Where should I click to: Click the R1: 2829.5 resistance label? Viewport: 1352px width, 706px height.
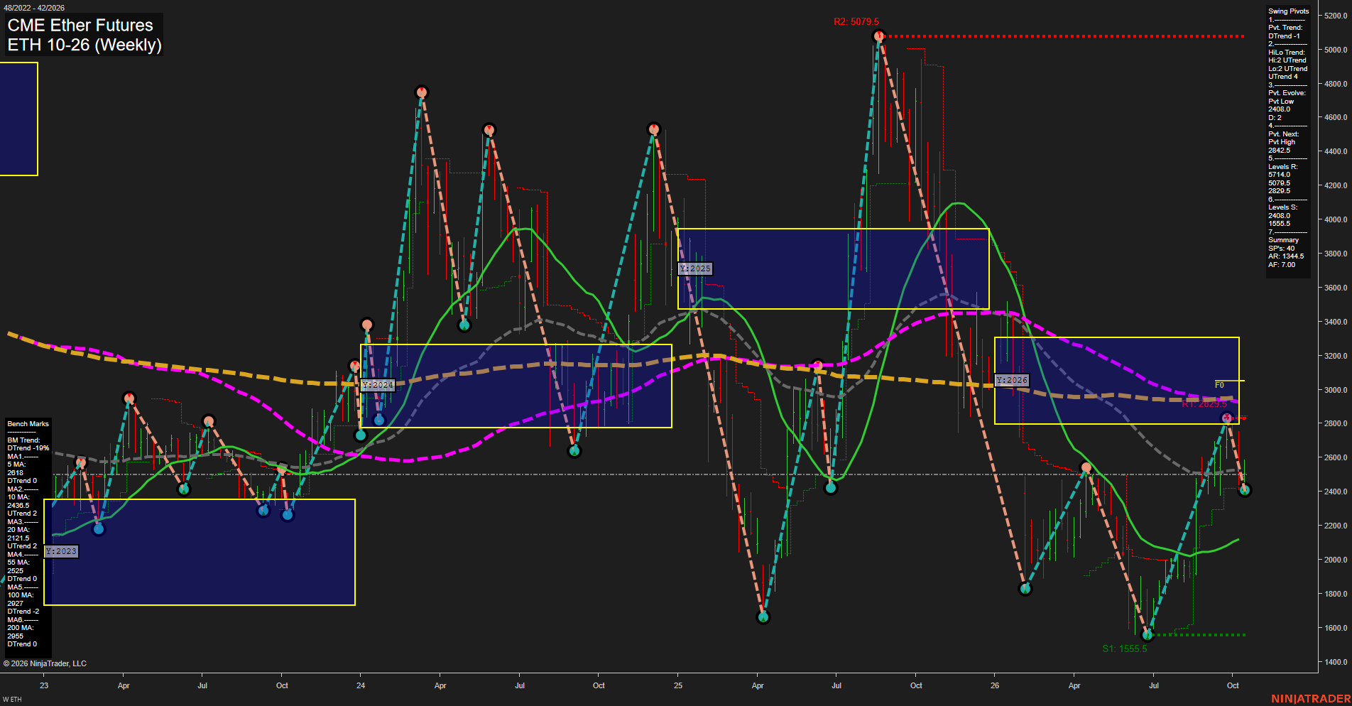(1204, 404)
